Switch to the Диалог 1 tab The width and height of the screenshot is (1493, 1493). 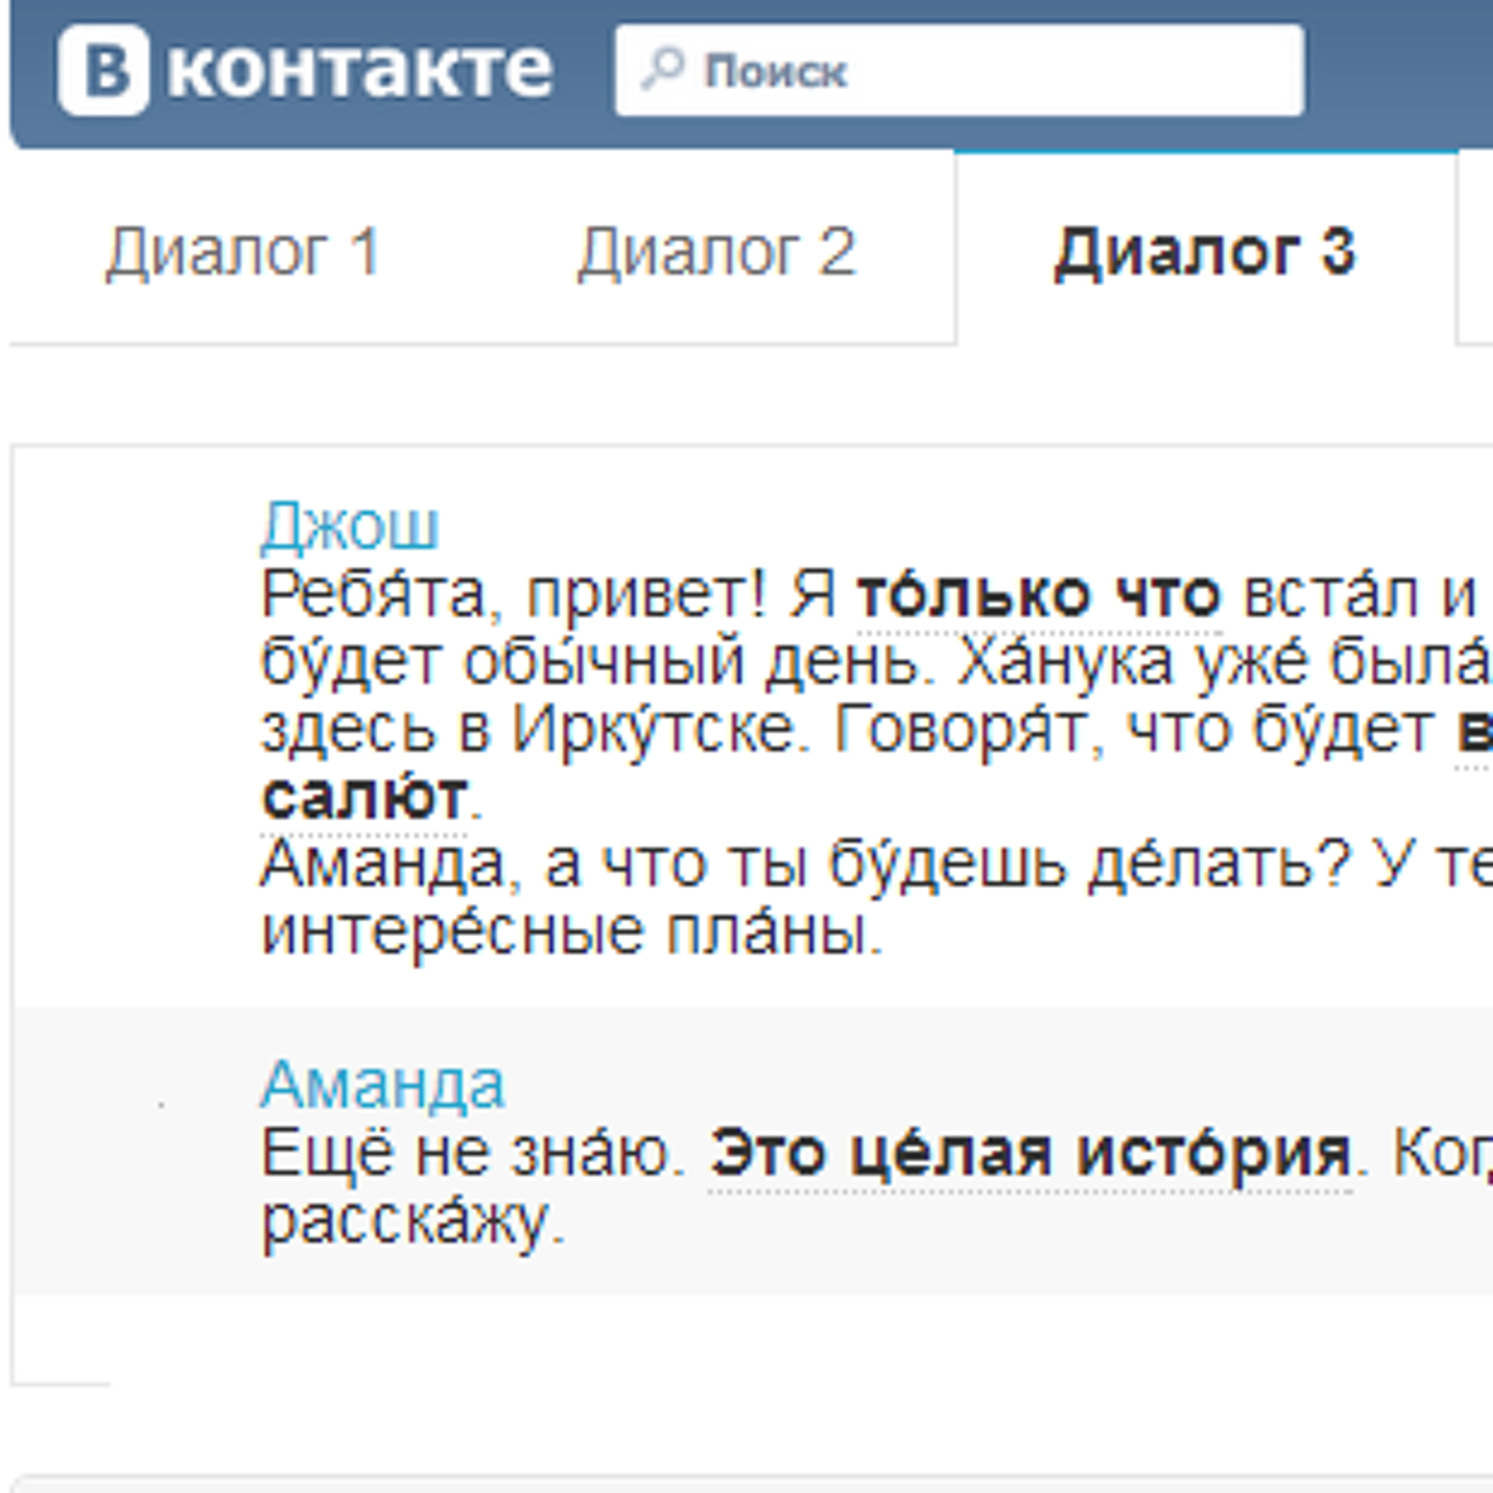[243, 252]
